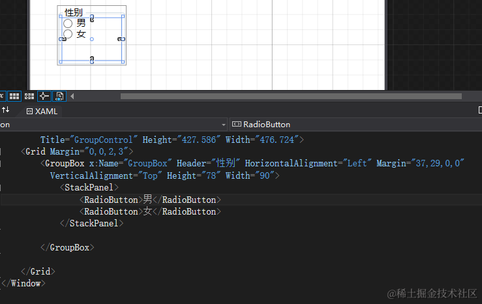
Task: Toggle the show snap grid icon
Action: (x=14, y=96)
